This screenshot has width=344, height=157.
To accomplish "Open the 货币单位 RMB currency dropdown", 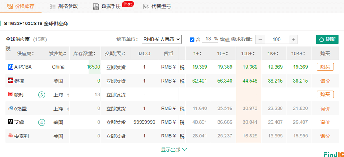I will [x=162, y=39].
